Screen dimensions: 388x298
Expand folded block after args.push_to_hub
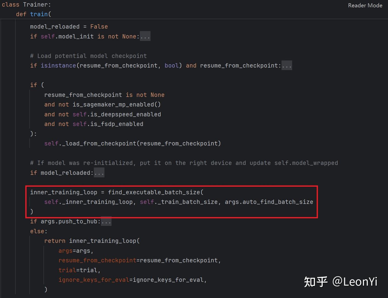(x=106, y=221)
